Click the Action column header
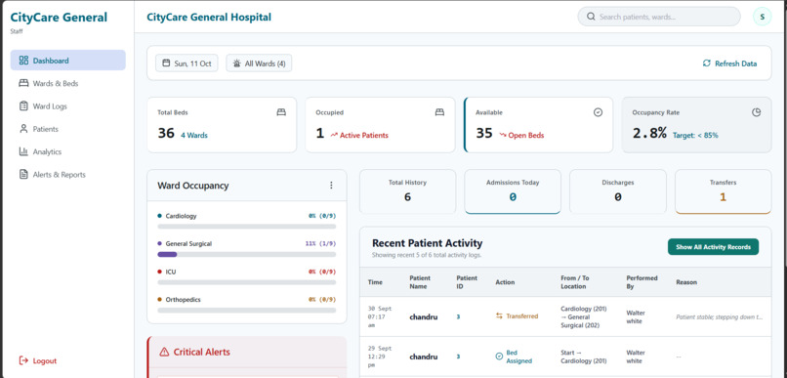Image resolution: width=787 pixels, height=378 pixels. pyautogui.click(x=505, y=282)
